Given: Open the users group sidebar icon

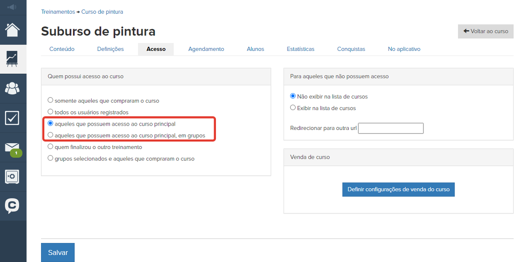Looking at the screenshot, I should [x=12, y=88].
